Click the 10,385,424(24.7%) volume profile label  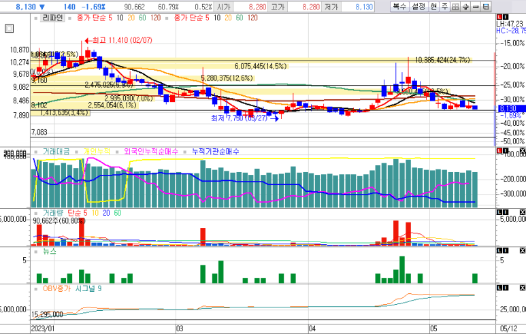point(442,60)
